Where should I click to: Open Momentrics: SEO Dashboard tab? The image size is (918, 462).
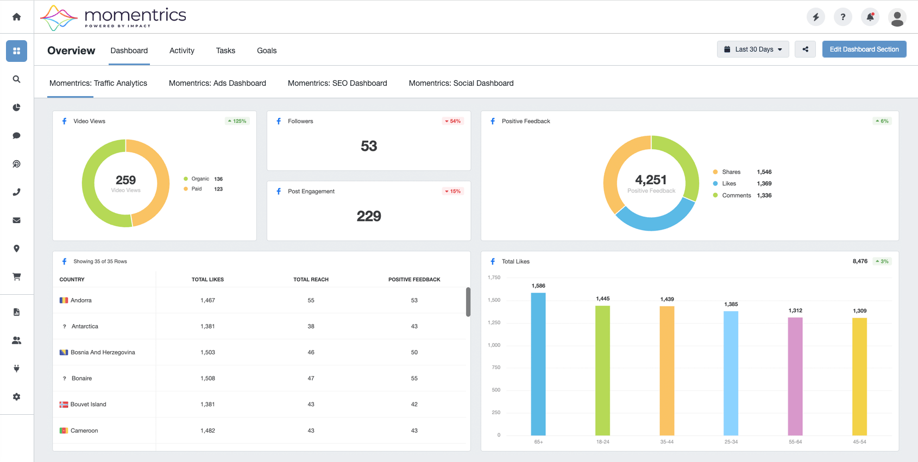tap(337, 83)
